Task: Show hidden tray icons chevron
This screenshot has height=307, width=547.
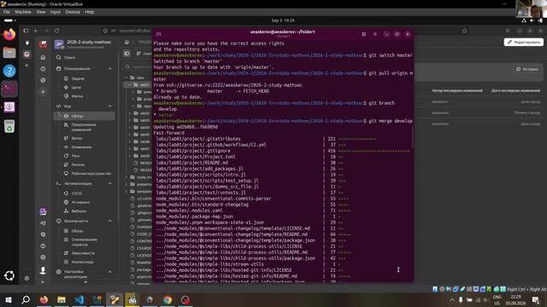Action: pos(452,299)
